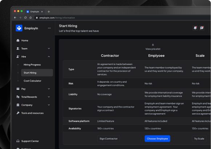Go back with browser back arrow
The width and height of the screenshot is (211, 149).
coord(15,18)
